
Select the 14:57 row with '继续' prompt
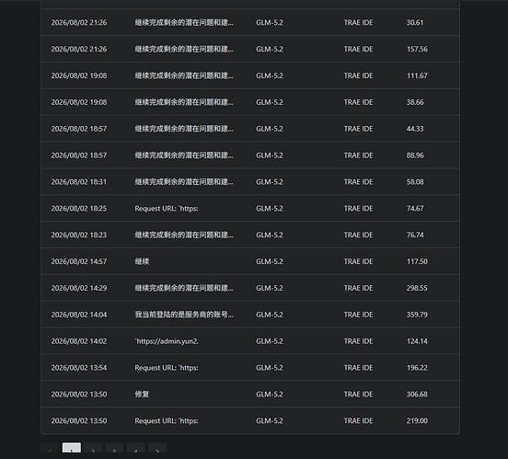pos(250,261)
